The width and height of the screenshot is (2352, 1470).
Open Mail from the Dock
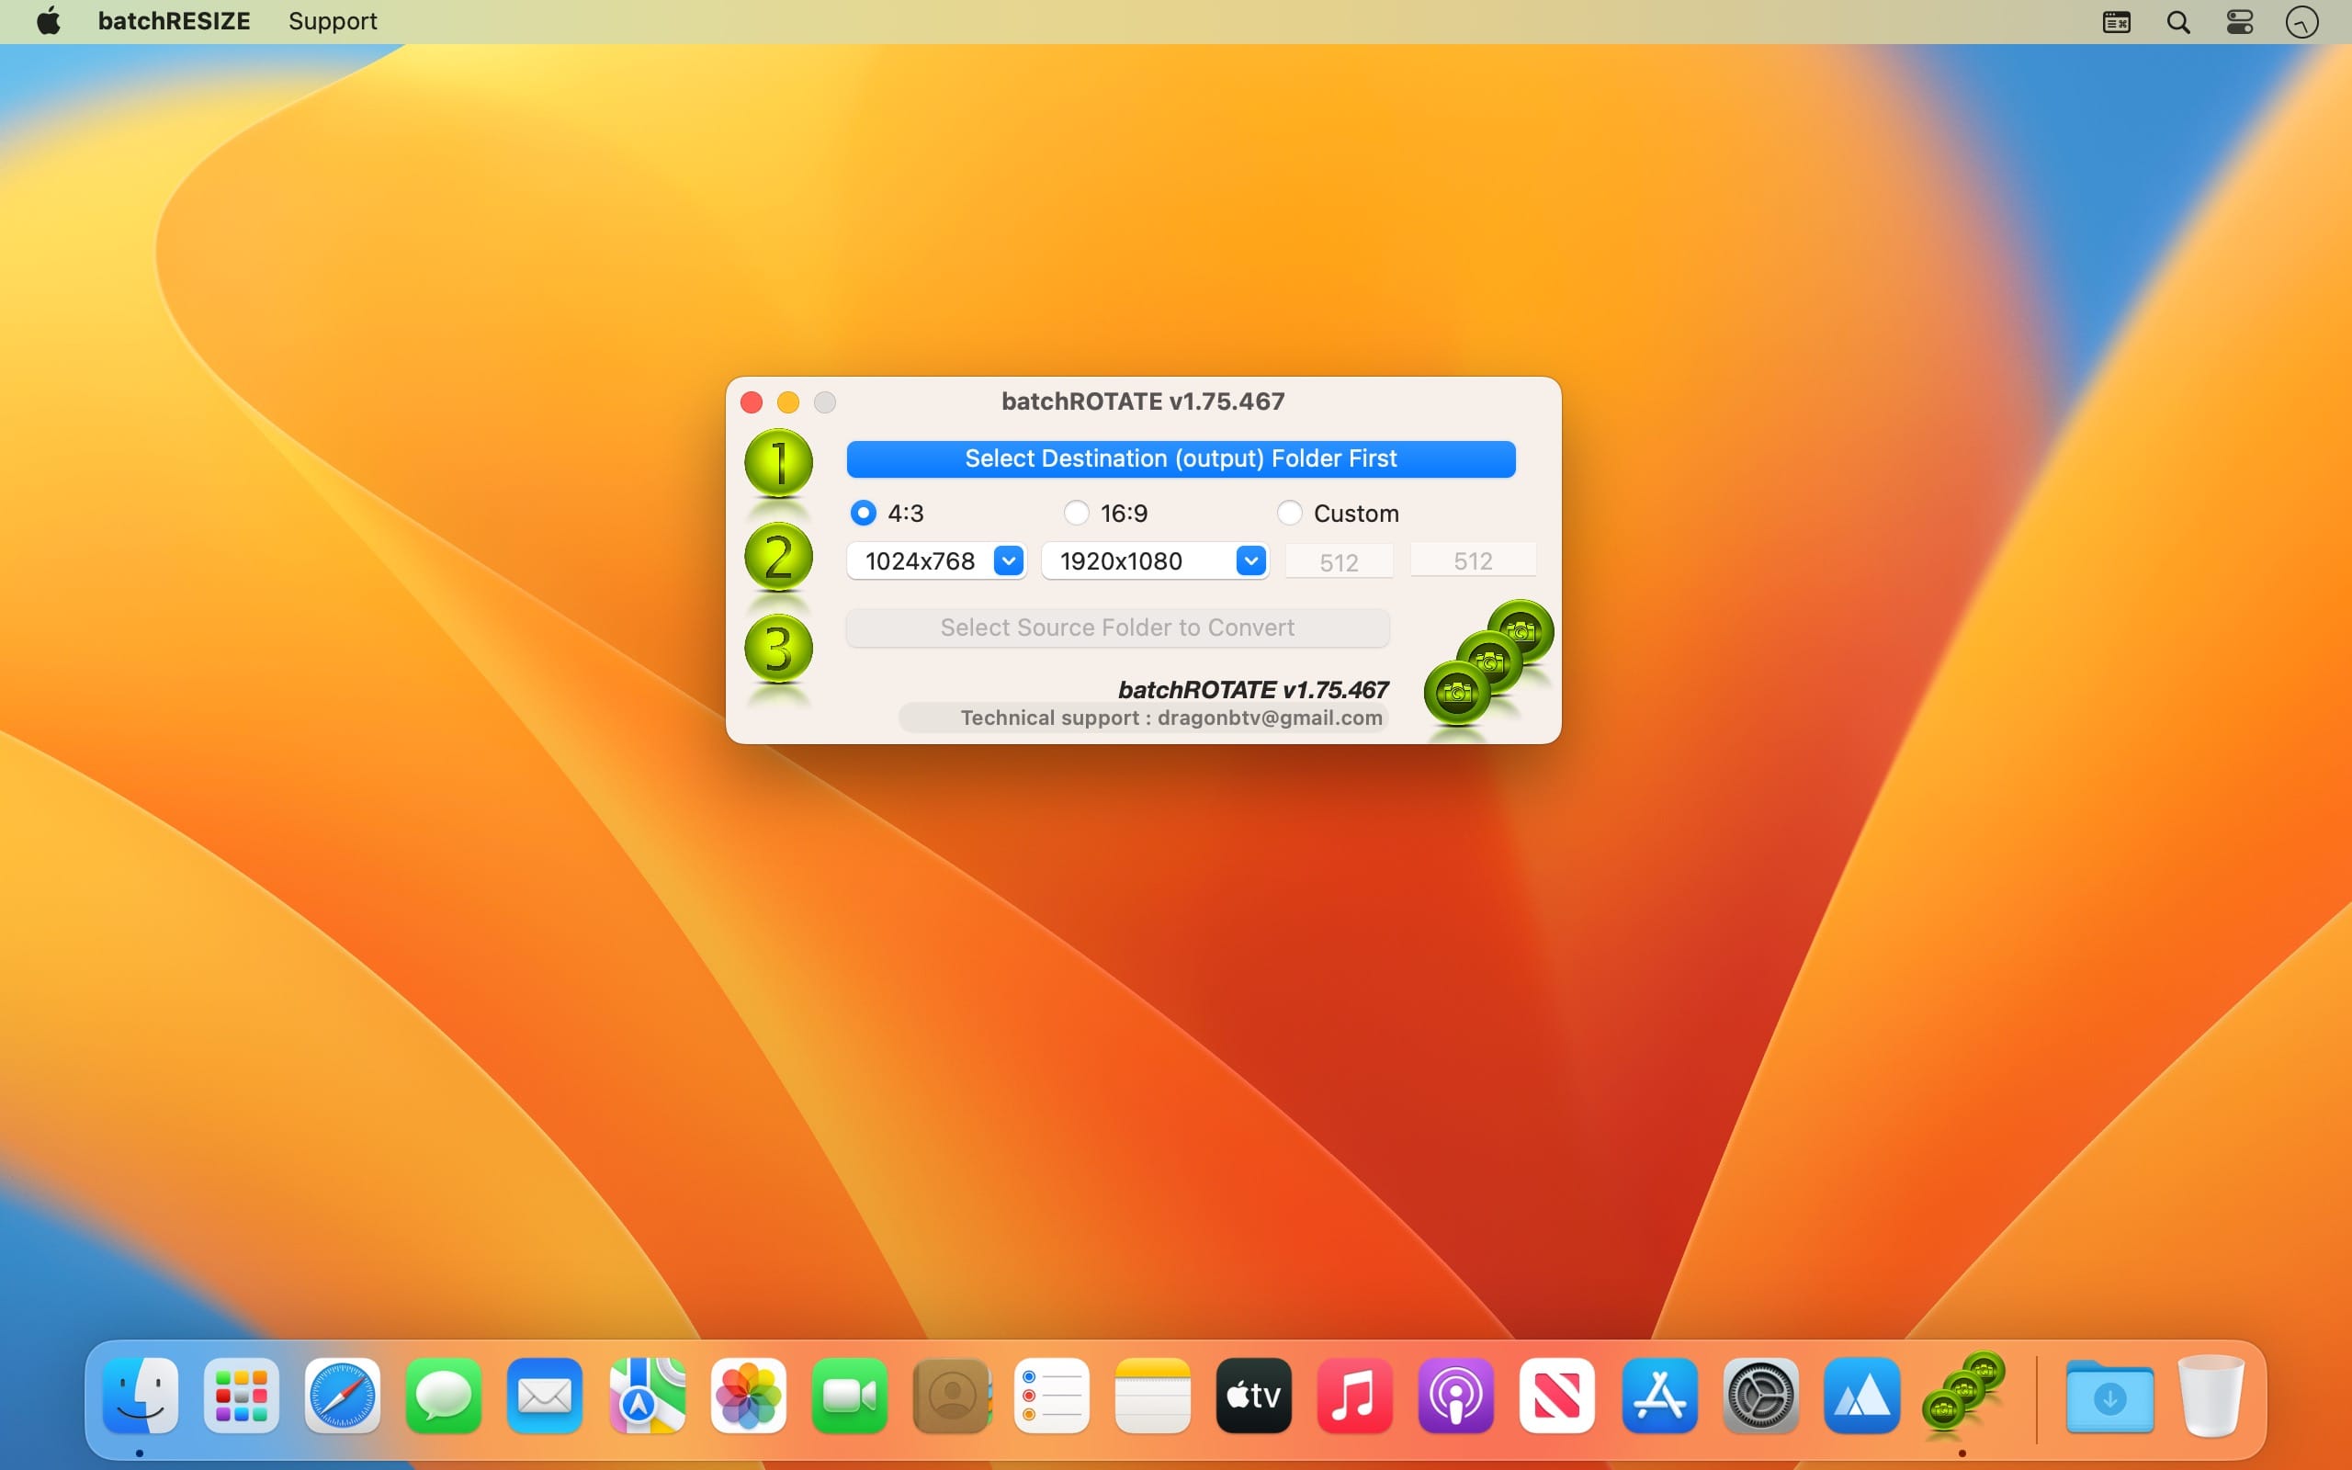click(x=544, y=1396)
